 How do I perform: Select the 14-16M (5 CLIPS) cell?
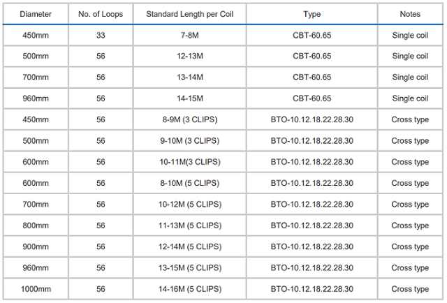(x=189, y=289)
